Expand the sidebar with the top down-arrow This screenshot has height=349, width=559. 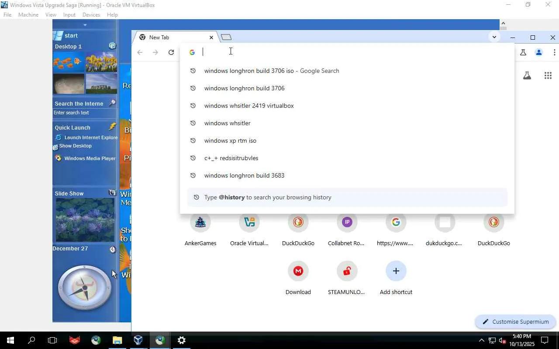[85, 25]
